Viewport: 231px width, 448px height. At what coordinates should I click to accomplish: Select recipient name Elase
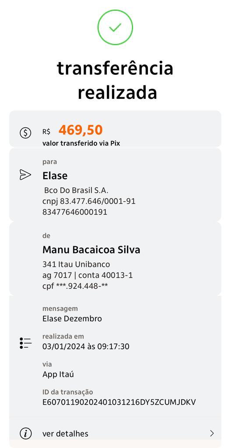[55, 176]
